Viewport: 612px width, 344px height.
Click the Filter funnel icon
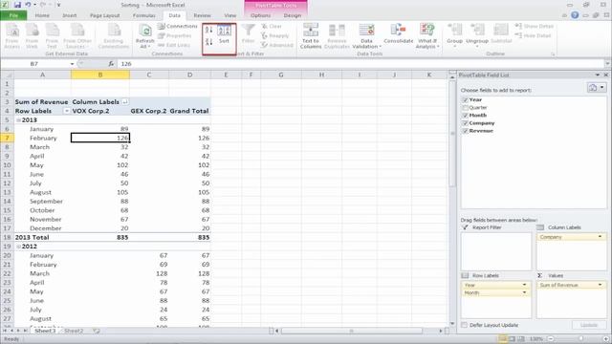(x=248, y=34)
